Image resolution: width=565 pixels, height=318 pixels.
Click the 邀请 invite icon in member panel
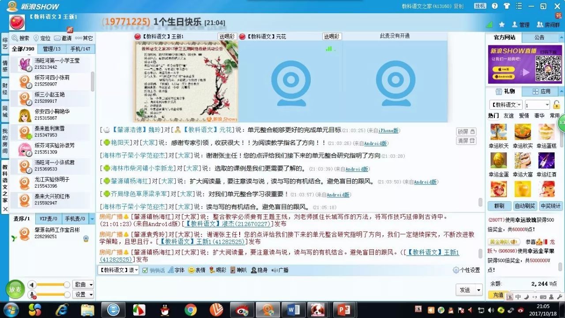[x=57, y=38]
